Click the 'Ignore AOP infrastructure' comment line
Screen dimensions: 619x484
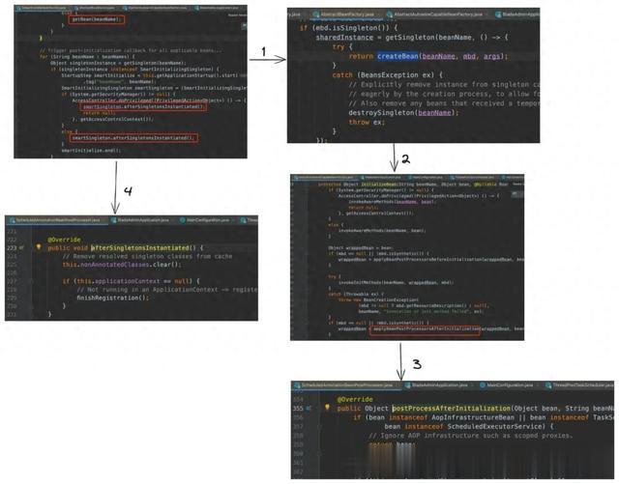click(x=471, y=436)
